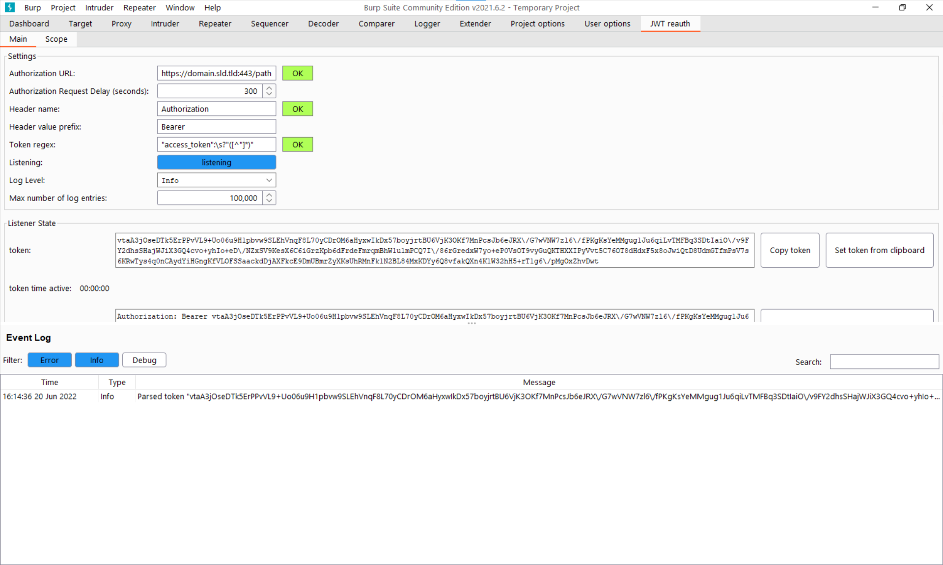Click OK for Authorization URL
Screen dimensions: 943x565
[x=298, y=73]
